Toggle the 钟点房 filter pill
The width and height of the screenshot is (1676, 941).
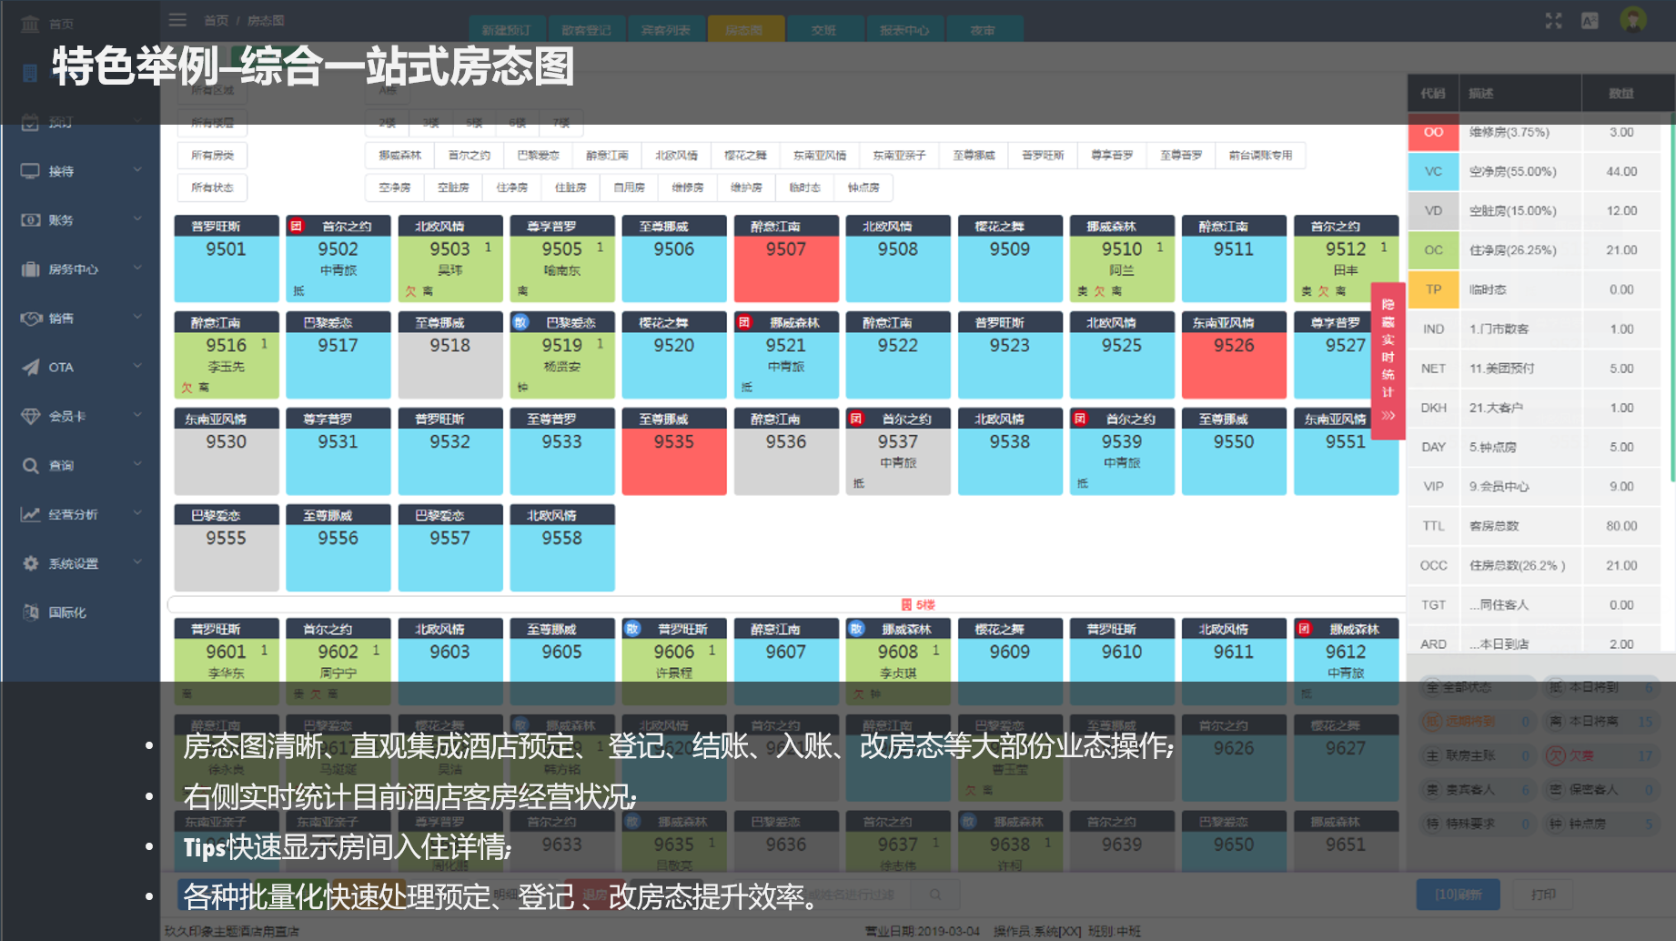click(x=1601, y=825)
